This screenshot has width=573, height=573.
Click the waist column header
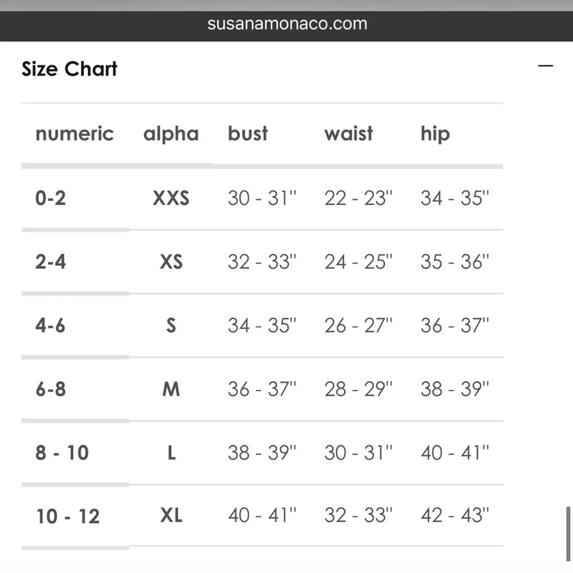click(x=348, y=134)
